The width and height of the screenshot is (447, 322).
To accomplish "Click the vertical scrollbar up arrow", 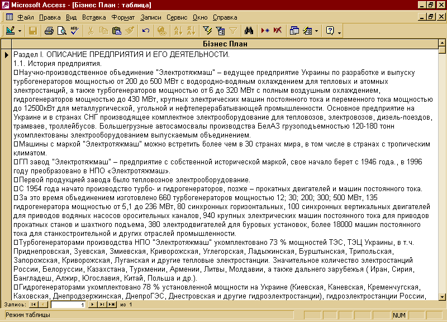I will [x=442, y=43].
